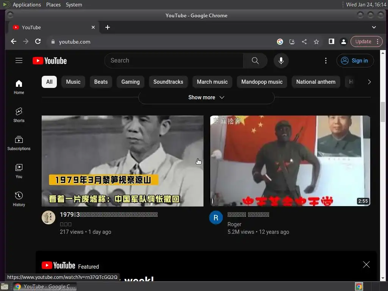
Task: Click the clock showing Wed Jan 24
Action: coord(366,5)
